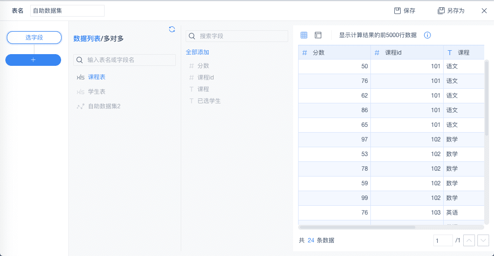Click the 保存 save button
Image resolution: width=494 pixels, height=256 pixels.
[x=405, y=11]
